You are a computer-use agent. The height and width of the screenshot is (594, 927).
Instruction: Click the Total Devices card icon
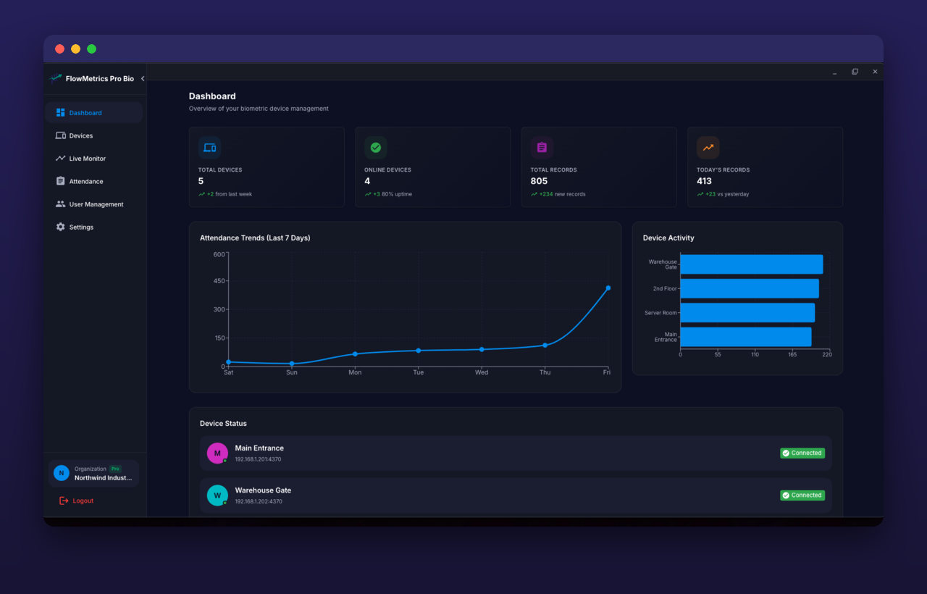point(209,148)
